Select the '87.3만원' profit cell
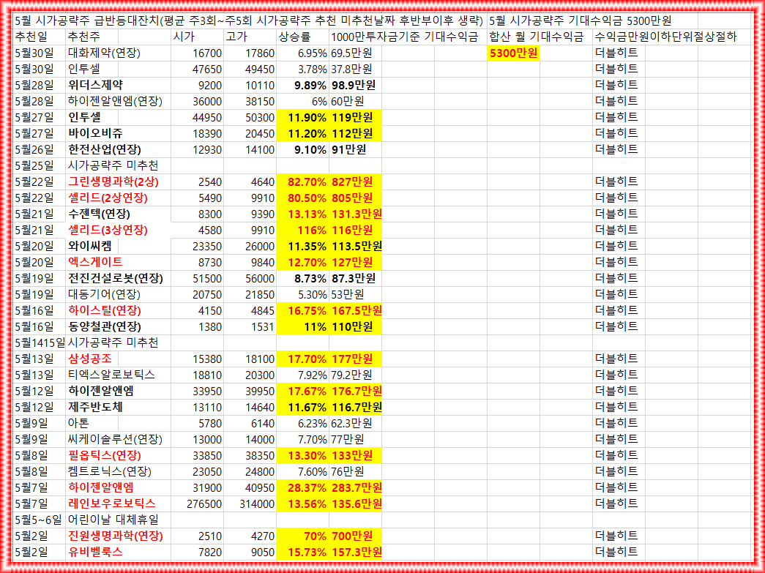 click(x=355, y=278)
